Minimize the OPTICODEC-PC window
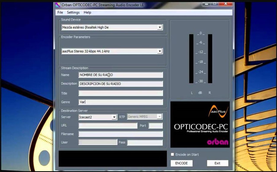The image size is (277, 172). pos(206,4)
